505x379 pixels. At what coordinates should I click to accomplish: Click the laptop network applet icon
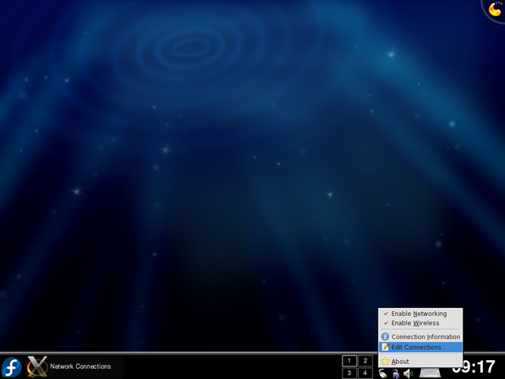430,373
